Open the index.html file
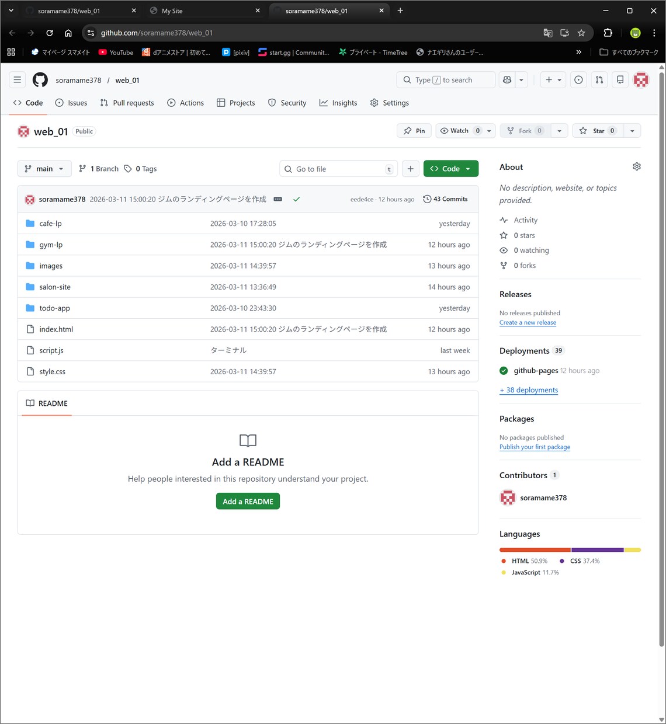Screen dimensions: 666x724 click(x=56, y=329)
